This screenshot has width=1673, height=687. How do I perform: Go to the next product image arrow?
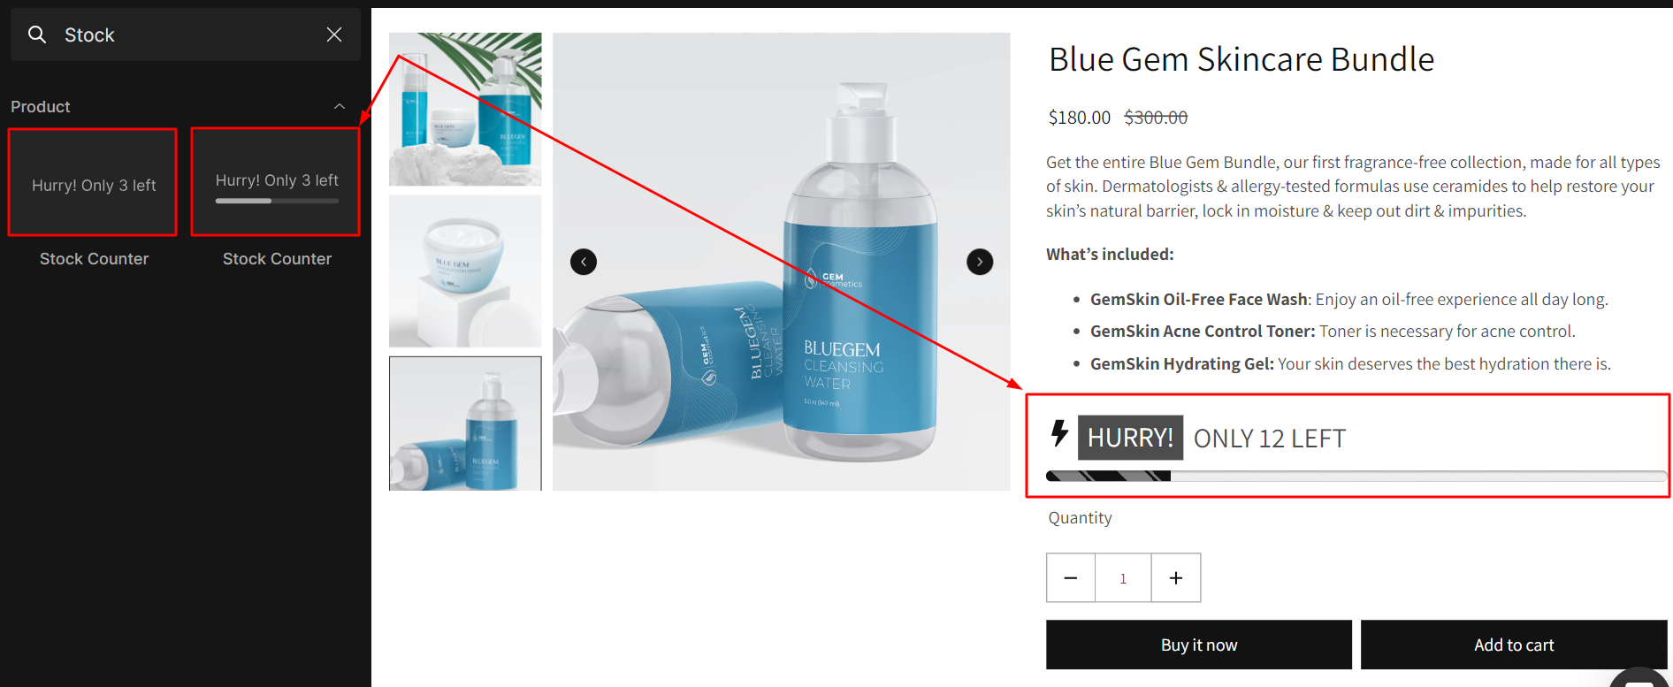pos(980,262)
